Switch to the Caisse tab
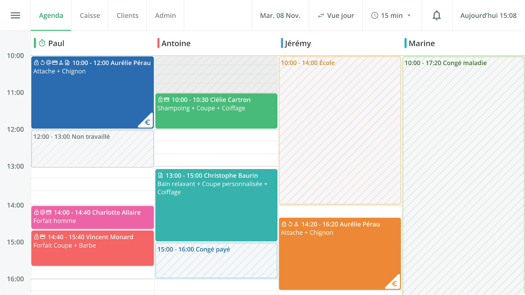The image size is (525, 295). pyautogui.click(x=90, y=15)
